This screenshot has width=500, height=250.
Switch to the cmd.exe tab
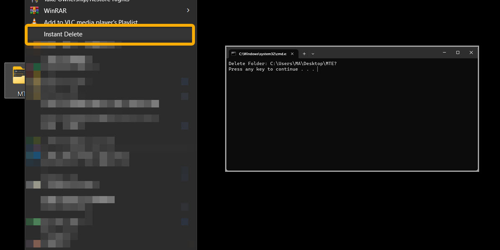[x=262, y=54]
